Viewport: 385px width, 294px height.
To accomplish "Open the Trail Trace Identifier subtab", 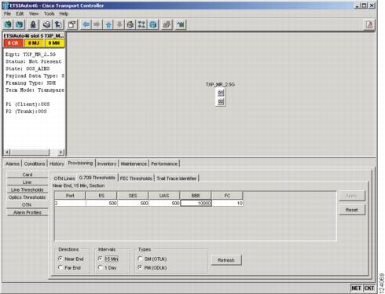I will click(x=177, y=178).
